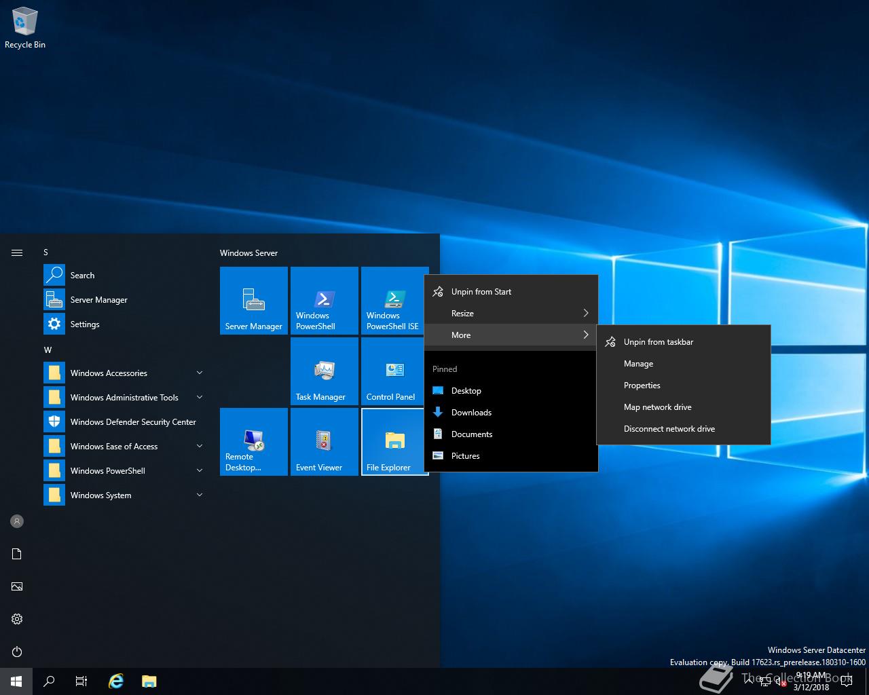Image resolution: width=869 pixels, height=695 pixels.
Task: Open the More submenu
Action: (511, 335)
